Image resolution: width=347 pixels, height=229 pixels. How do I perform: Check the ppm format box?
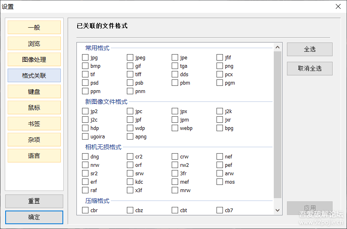click(85, 91)
